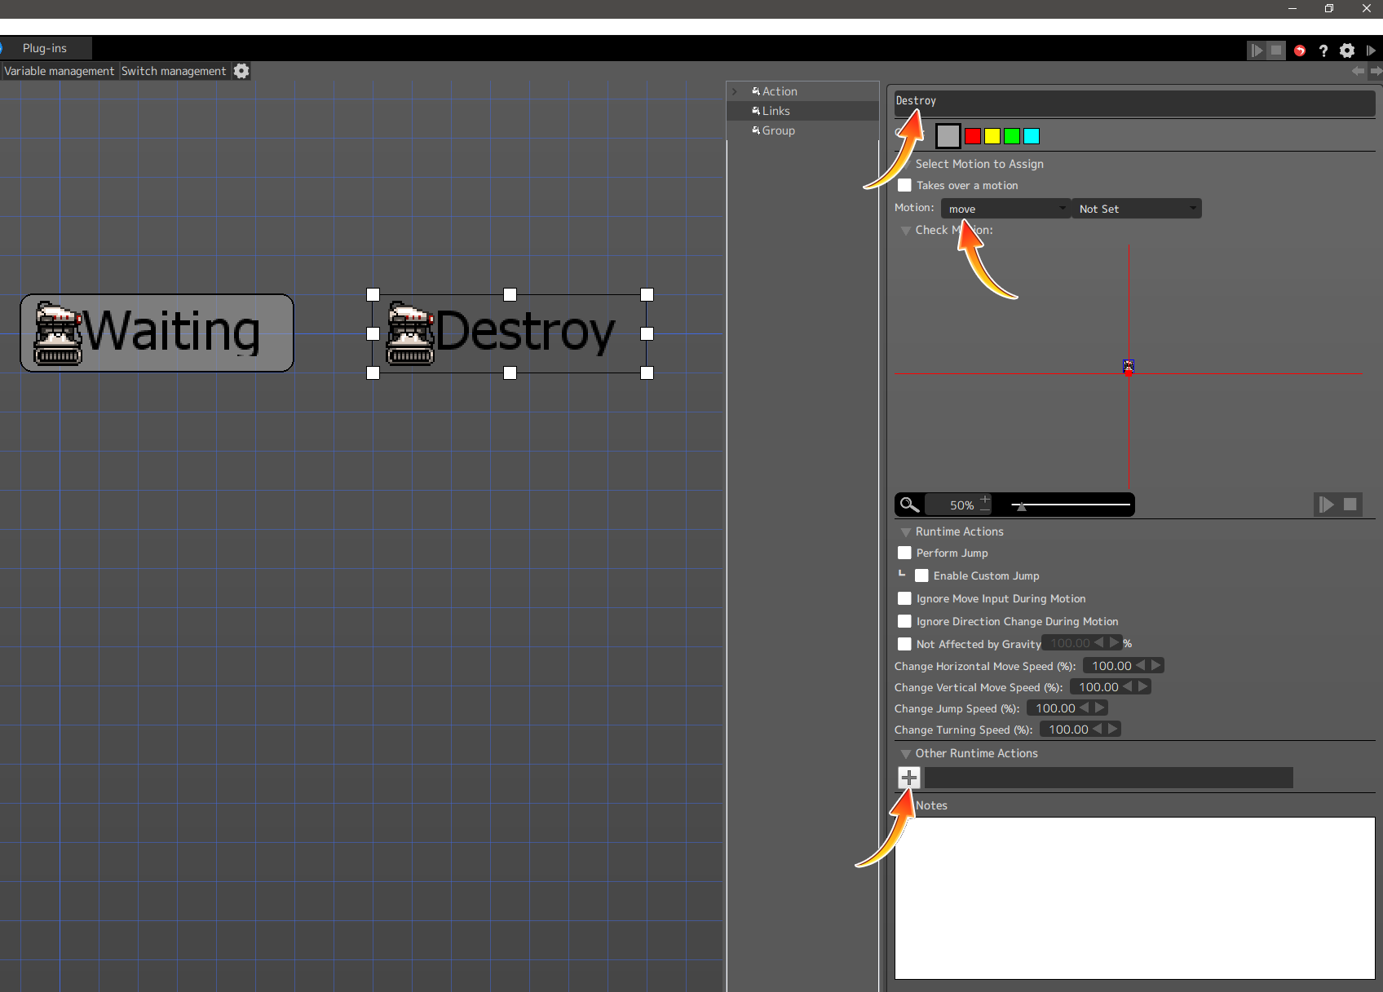The image size is (1383, 992).
Task: Decrease Change Turning Speed with the left arrow
Action: click(1098, 729)
